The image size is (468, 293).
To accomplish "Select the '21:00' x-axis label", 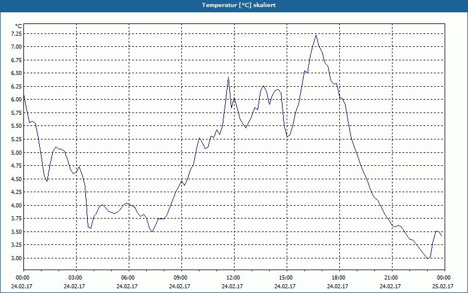I will tap(391, 278).
